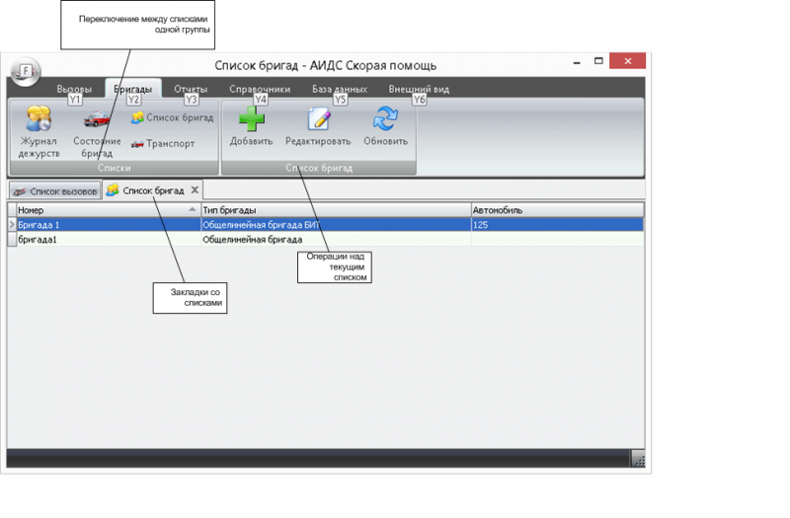Close the Список бригад document tab

(195, 189)
